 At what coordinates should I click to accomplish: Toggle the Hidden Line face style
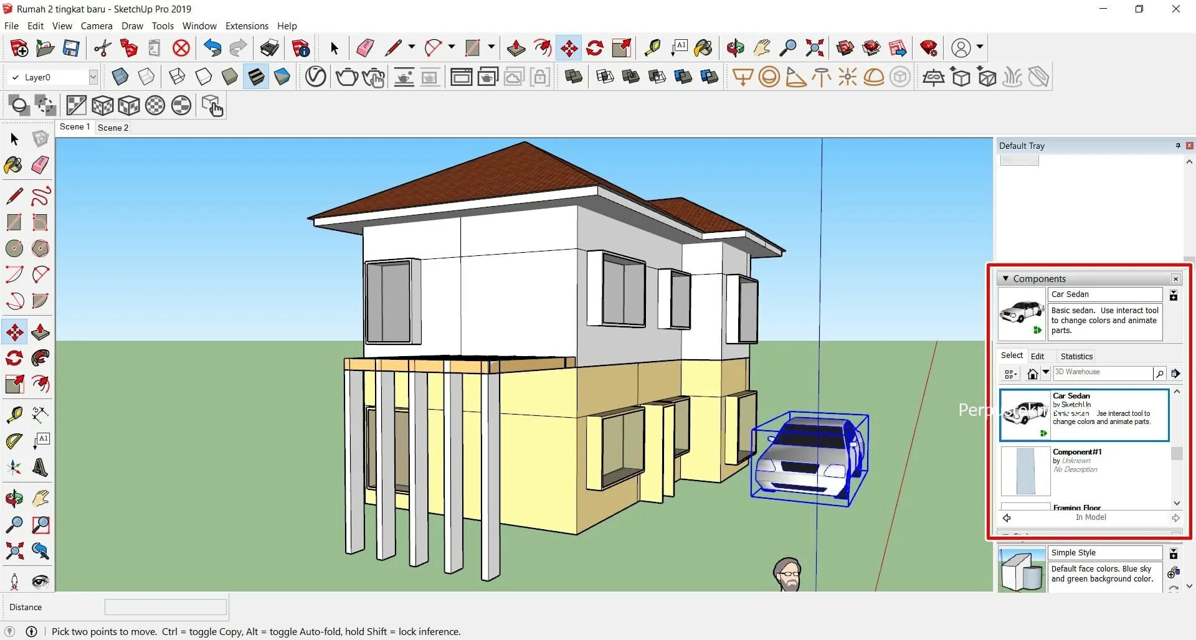coord(204,77)
